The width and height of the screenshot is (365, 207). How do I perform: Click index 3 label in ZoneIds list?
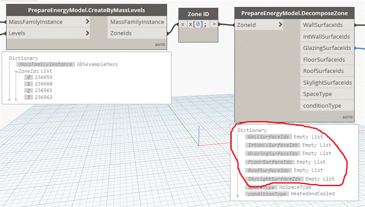[28, 97]
